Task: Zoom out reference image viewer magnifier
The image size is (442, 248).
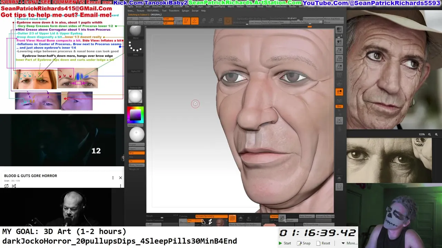Action: pyautogui.click(x=430, y=134)
